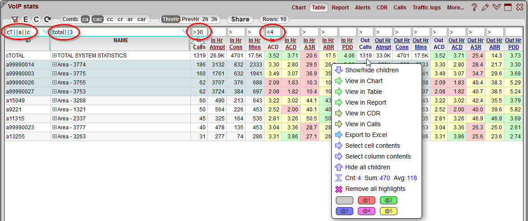
Task: Toggle the cac combination option
Action: pos(98,20)
